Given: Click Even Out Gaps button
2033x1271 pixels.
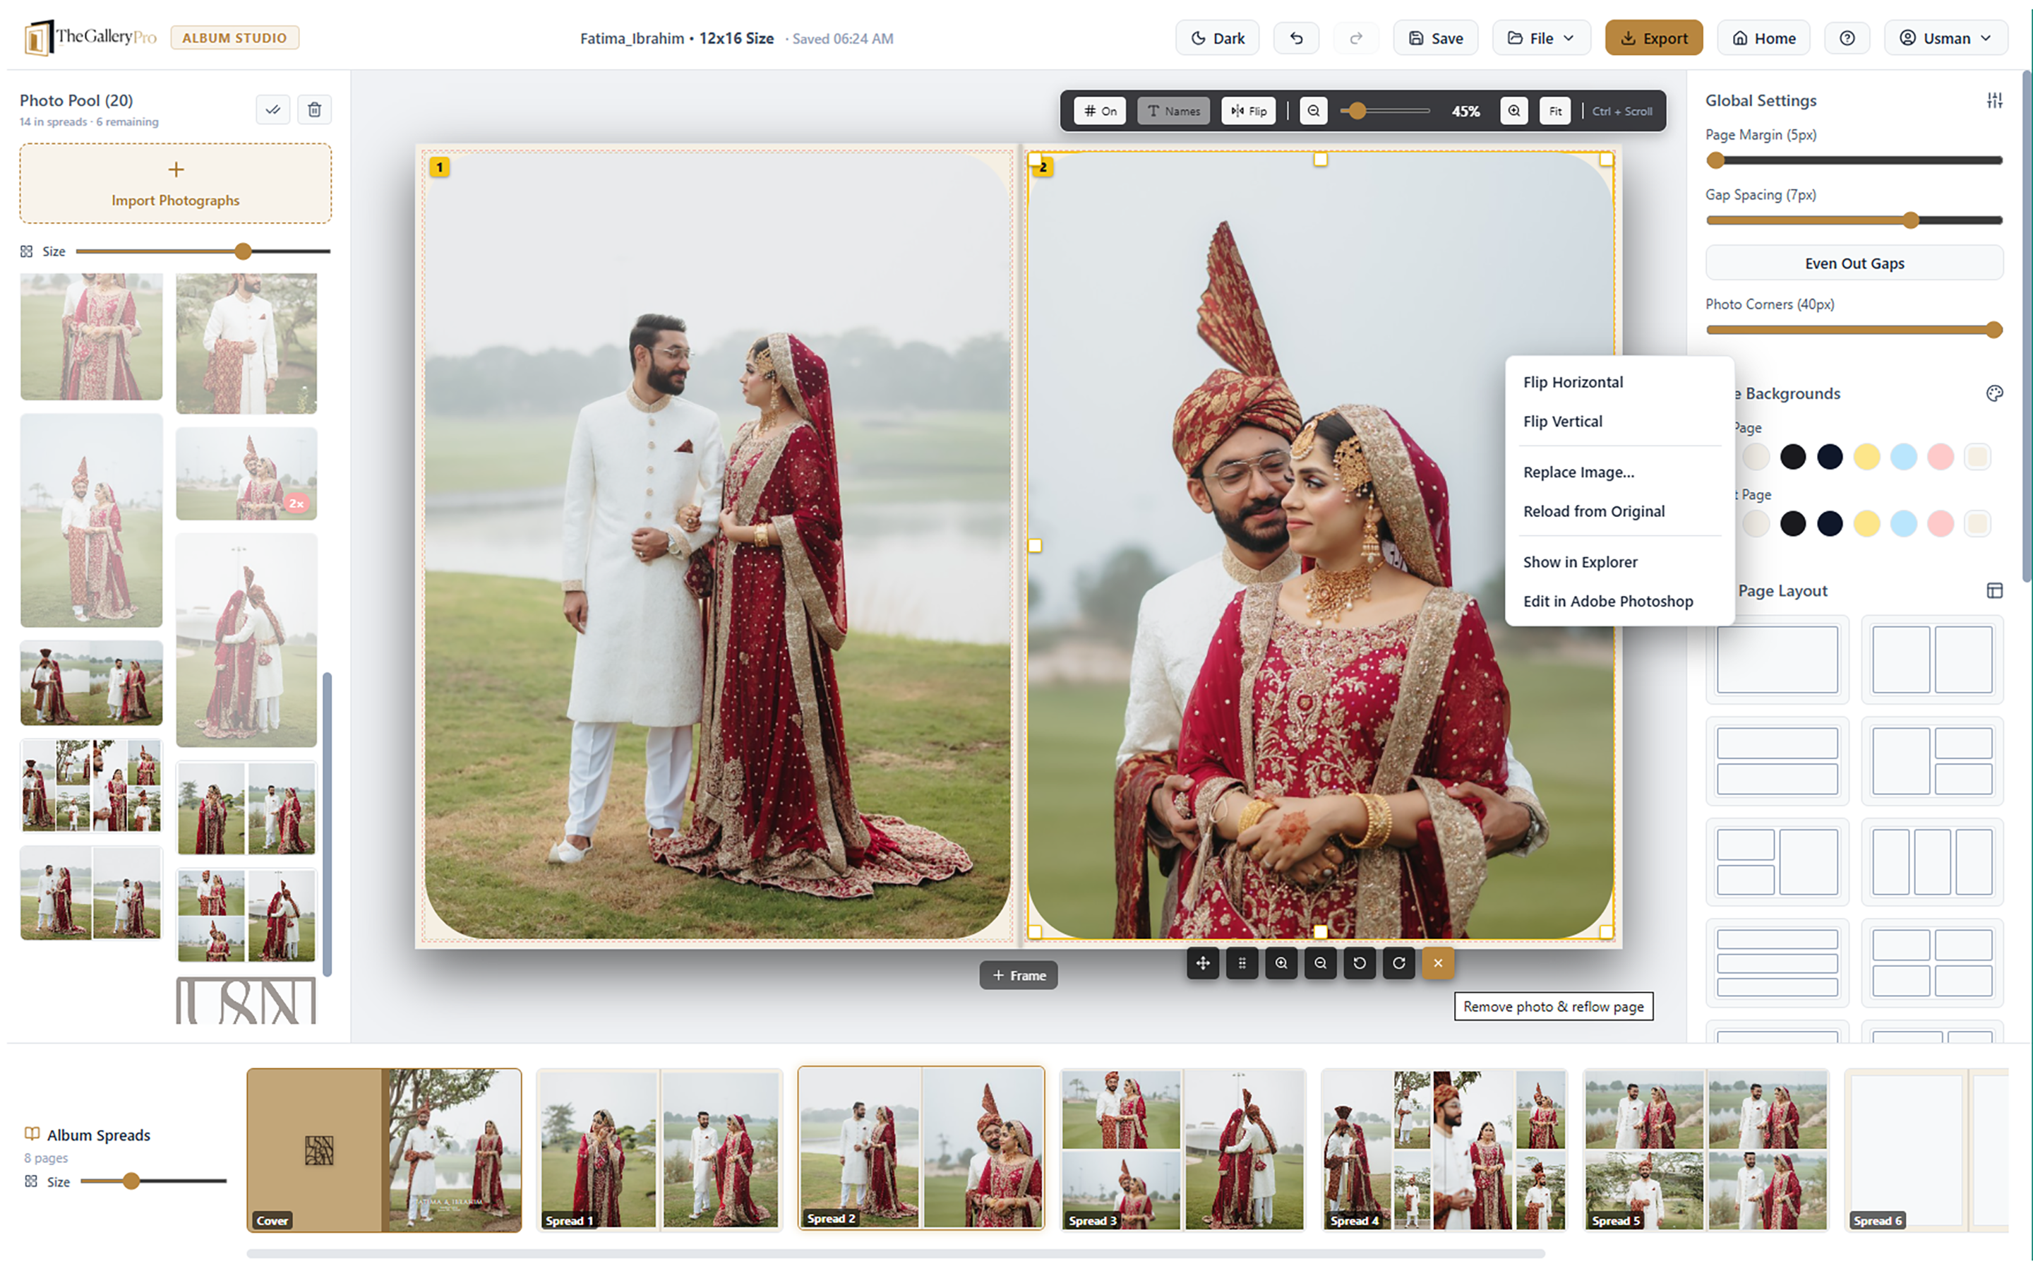Looking at the screenshot, I should coord(1854,263).
